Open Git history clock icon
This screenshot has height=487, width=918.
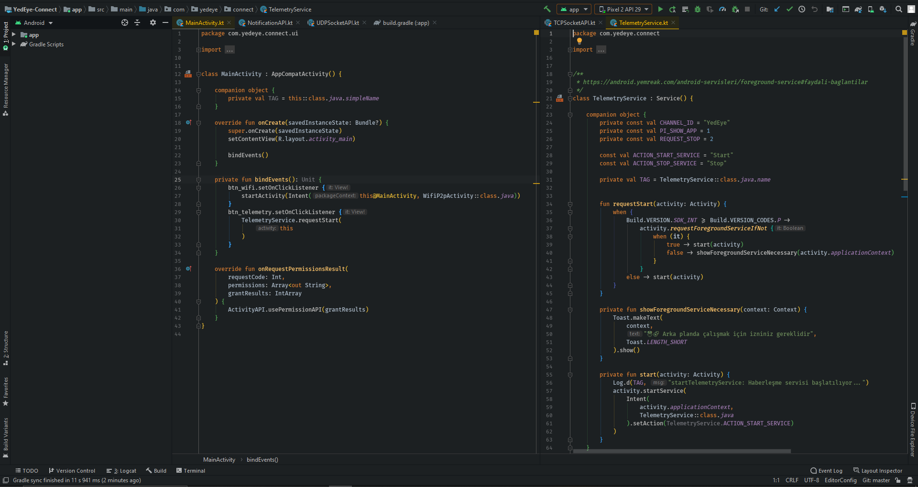[802, 9]
